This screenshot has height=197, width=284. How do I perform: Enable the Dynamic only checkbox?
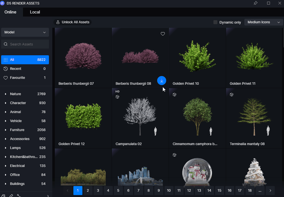(x=215, y=22)
